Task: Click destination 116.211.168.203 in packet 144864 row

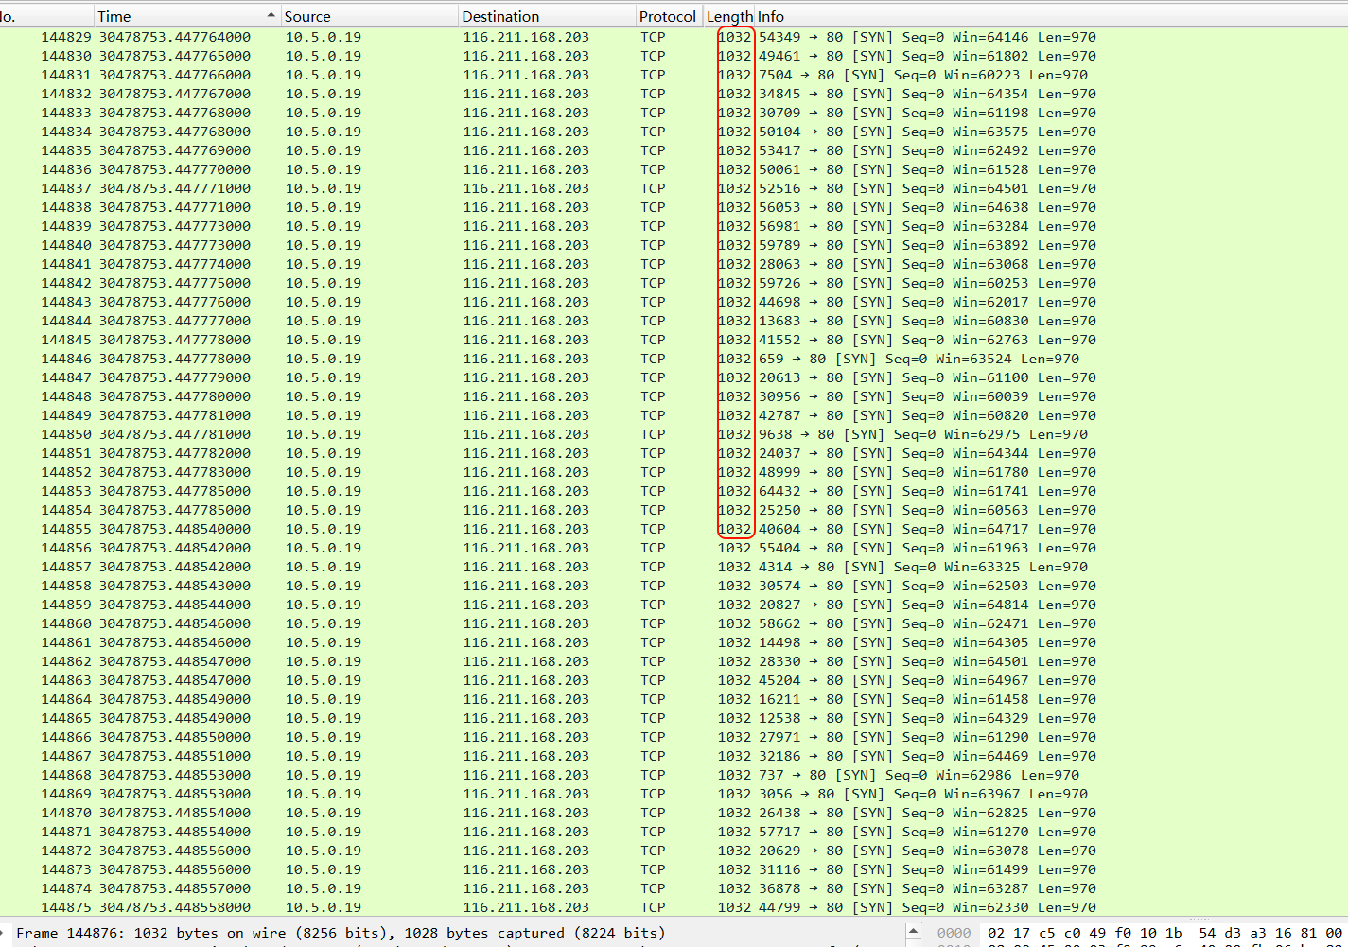Action: (526, 699)
